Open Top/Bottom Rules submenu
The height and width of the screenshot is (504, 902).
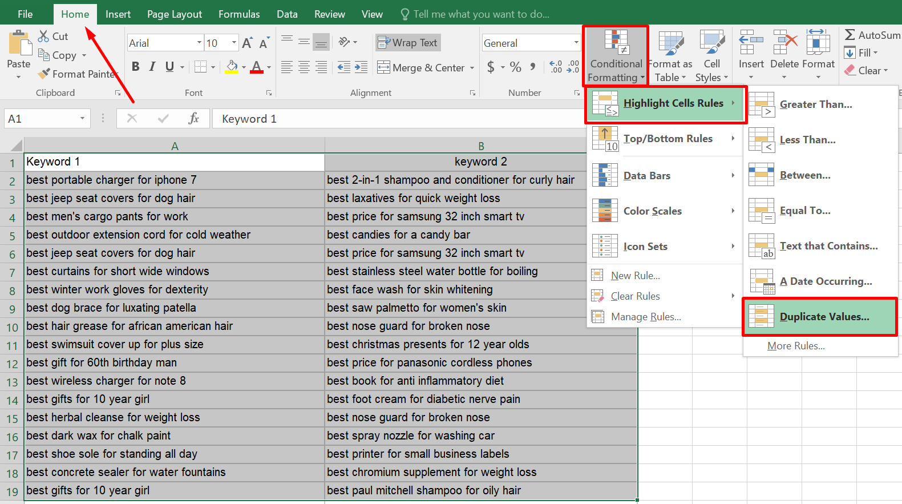pyautogui.click(x=666, y=139)
